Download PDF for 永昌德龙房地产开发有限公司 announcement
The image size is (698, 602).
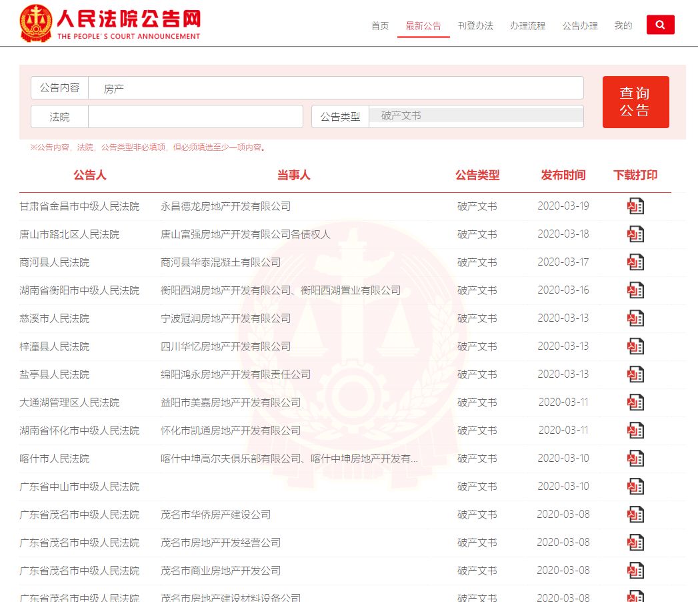[x=636, y=206]
